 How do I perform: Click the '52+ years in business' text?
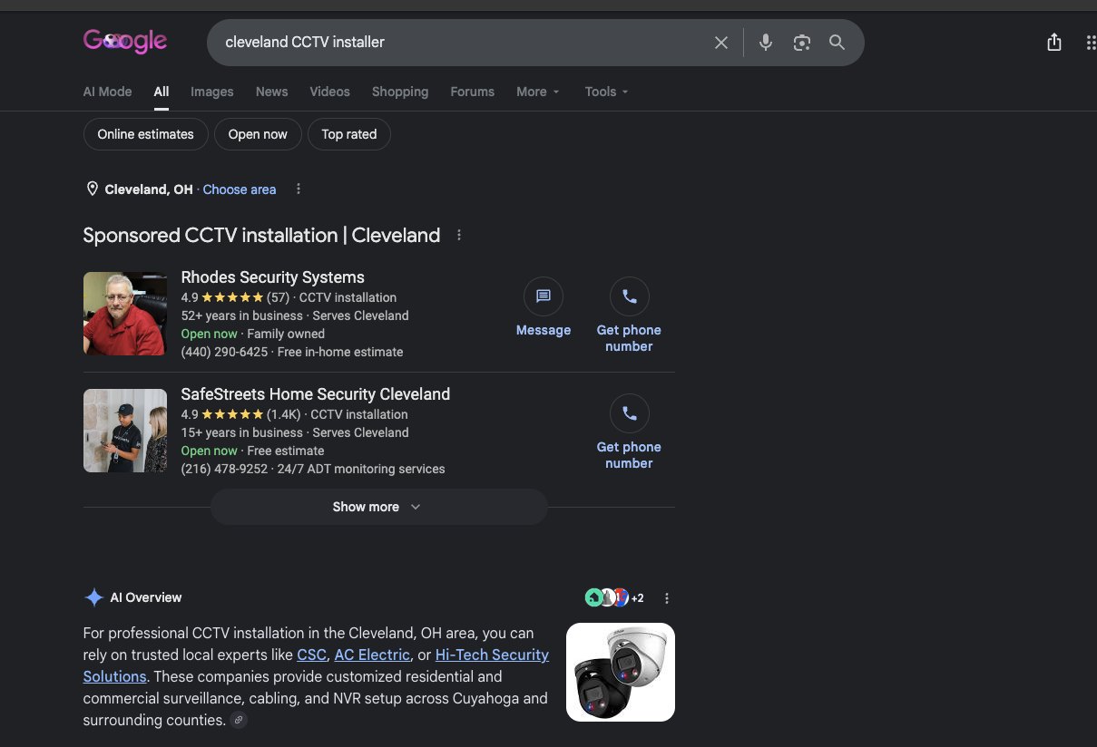tap(241, 315)
